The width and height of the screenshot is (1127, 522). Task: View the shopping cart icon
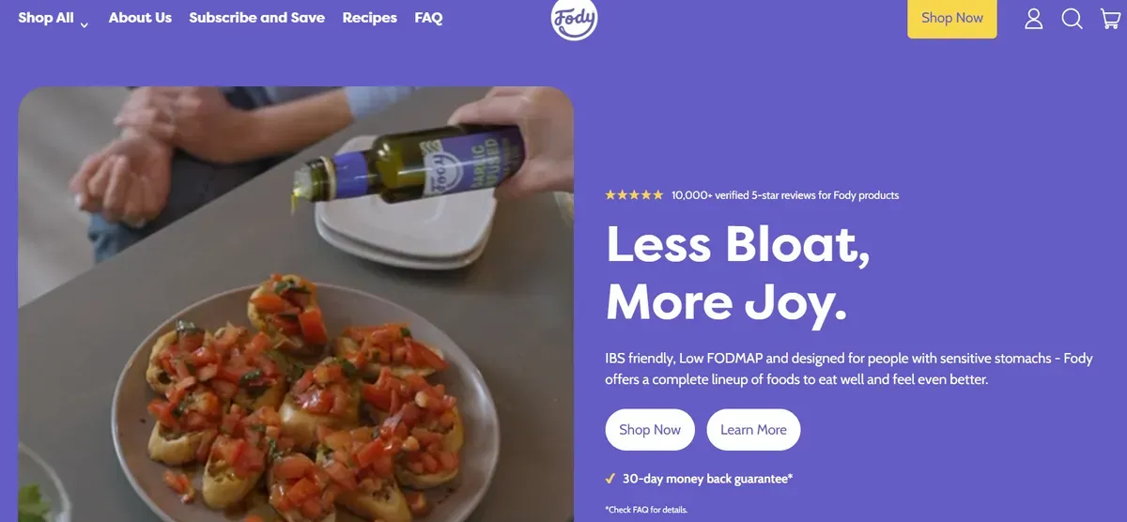(x=1109, y=19)
